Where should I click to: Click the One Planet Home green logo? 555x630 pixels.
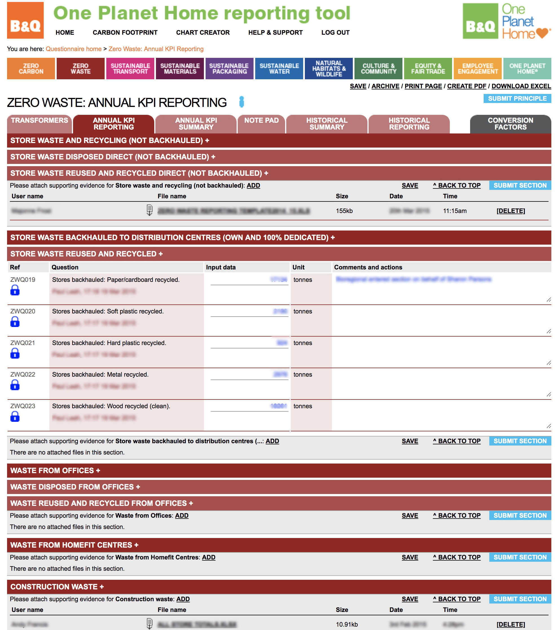click(x=506, y=21)
